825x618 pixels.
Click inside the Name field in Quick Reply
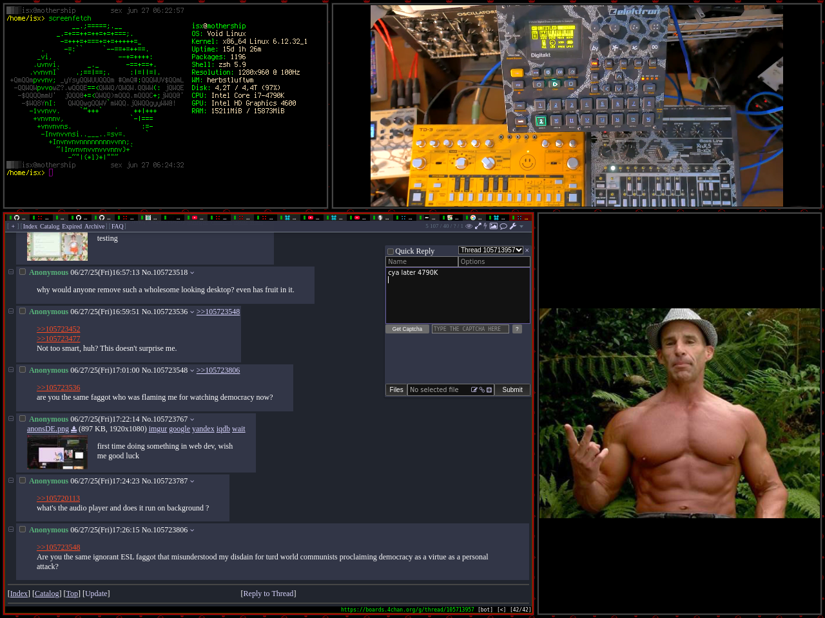[x=422, y=262]
